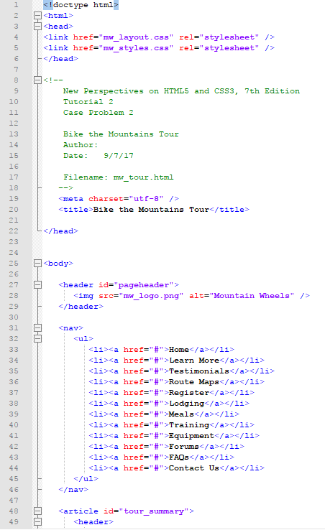Collapse the comment block fold marker
Screen dimensions: 325x530
click(37, 80)
